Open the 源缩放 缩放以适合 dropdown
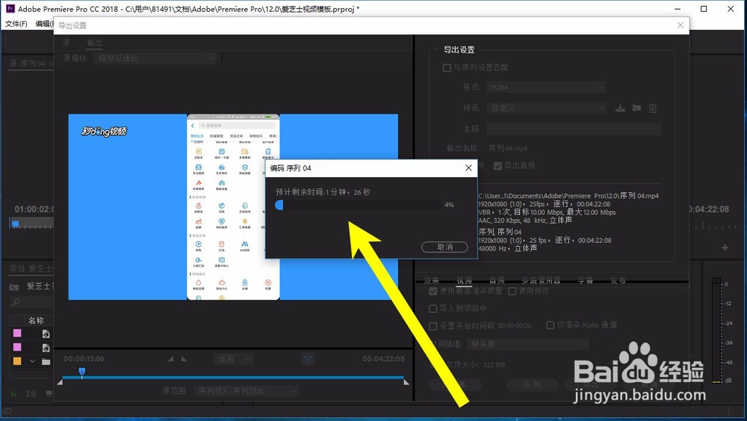 155,58
